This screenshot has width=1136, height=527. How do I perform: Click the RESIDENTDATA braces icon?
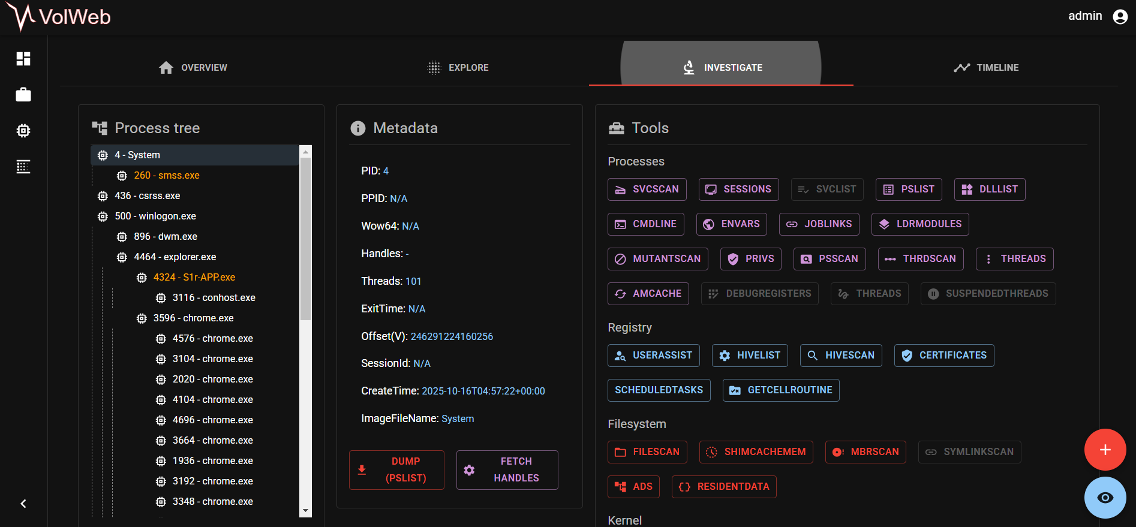[684, 487]
